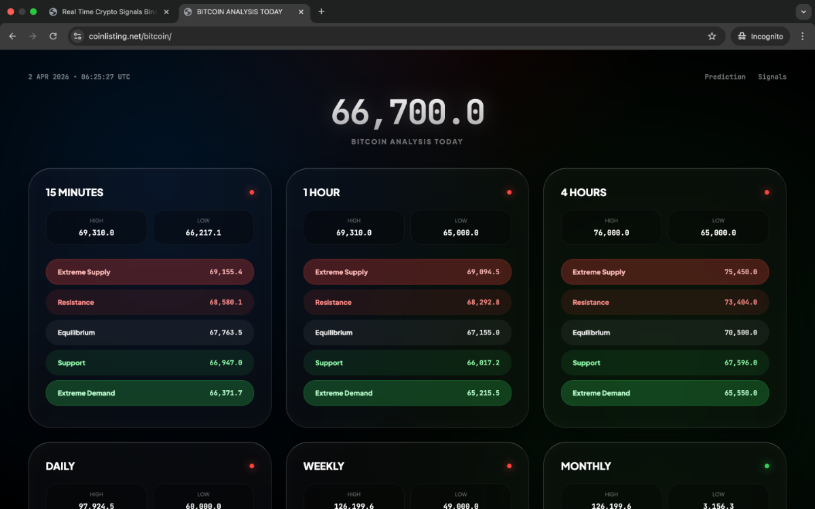Click the 4 HOURS card heading

(583, 193)
